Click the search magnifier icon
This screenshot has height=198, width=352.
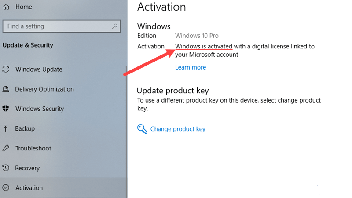coord(115,26)
